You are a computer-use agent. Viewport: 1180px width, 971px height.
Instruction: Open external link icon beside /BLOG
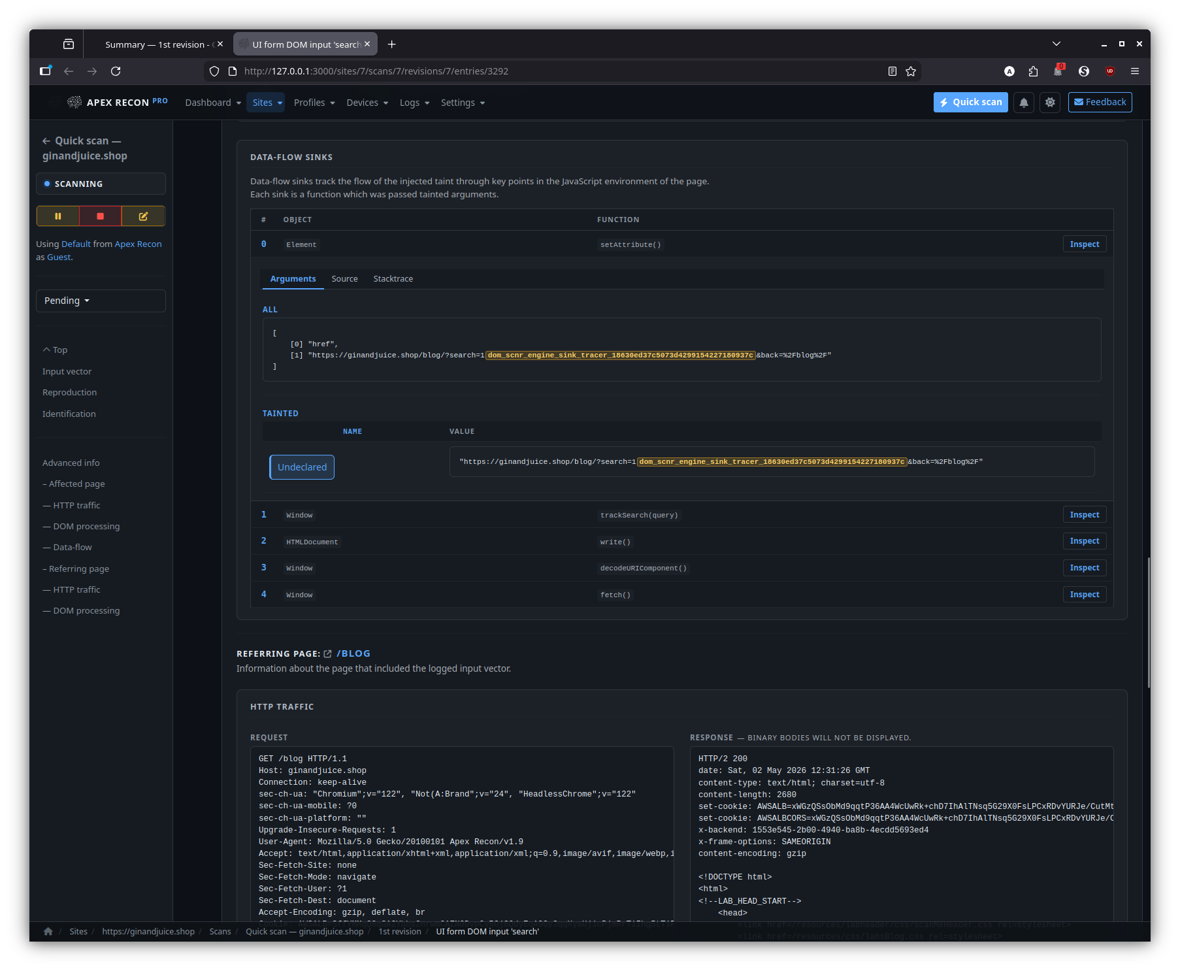pyautogui.click(x=328, y=654)
